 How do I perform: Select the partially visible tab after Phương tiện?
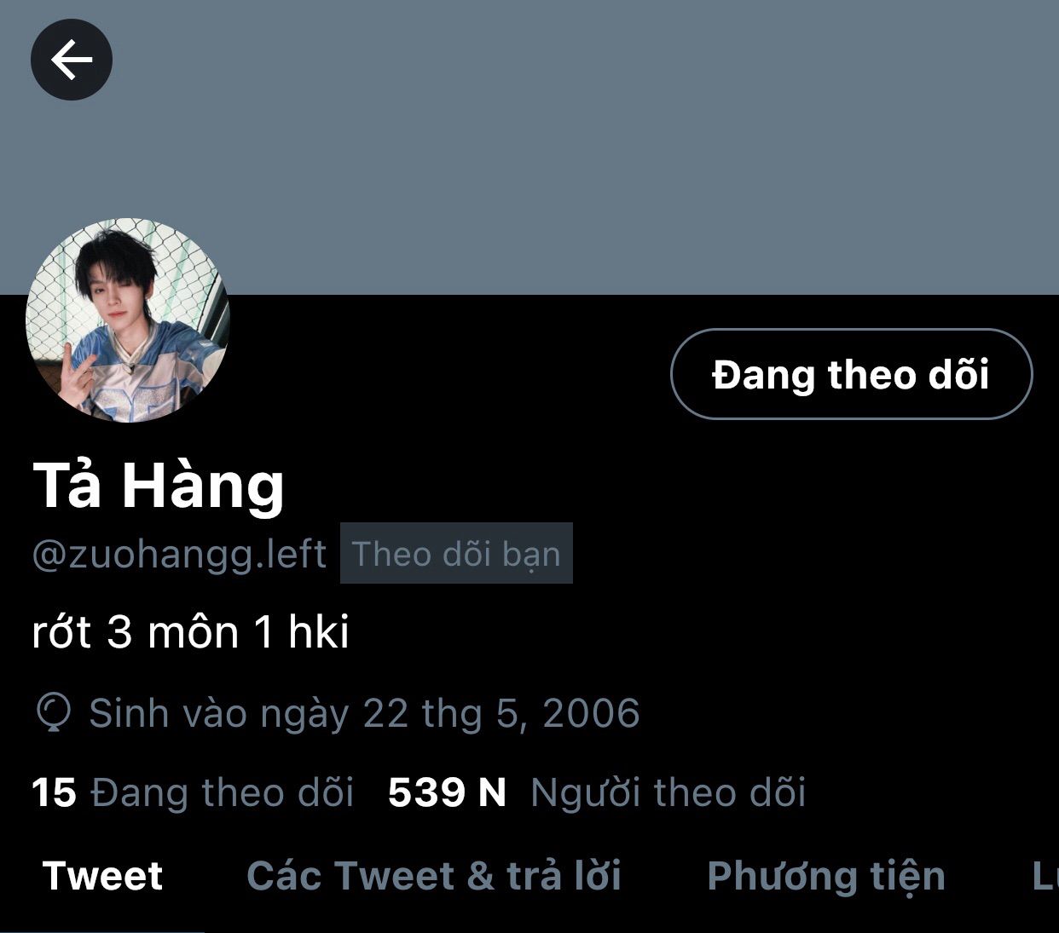point(1045,876)
